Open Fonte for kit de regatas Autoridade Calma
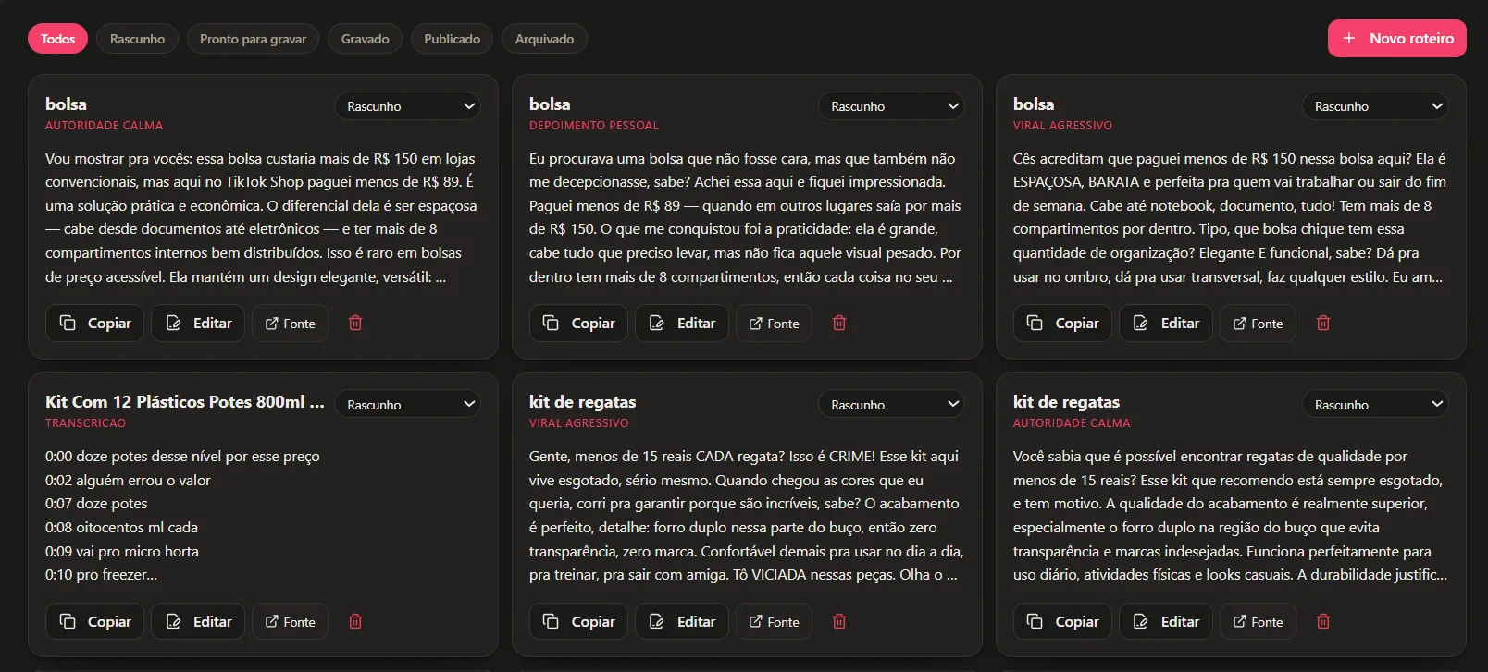This screenshot has height=672, width=1488. click(1258, 621)
